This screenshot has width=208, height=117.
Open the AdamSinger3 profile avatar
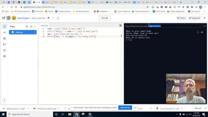point(14,18)
